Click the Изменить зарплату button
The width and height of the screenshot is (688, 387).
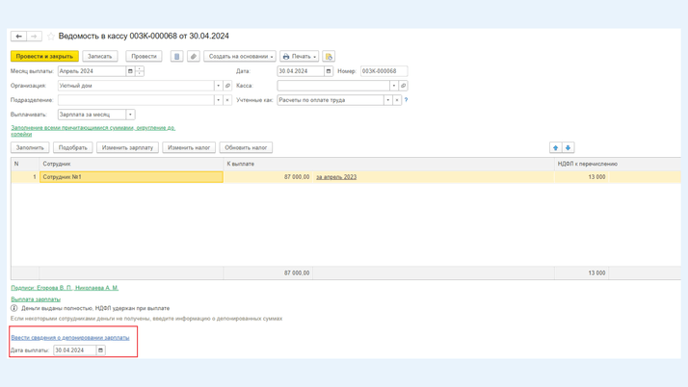[127, 147]
